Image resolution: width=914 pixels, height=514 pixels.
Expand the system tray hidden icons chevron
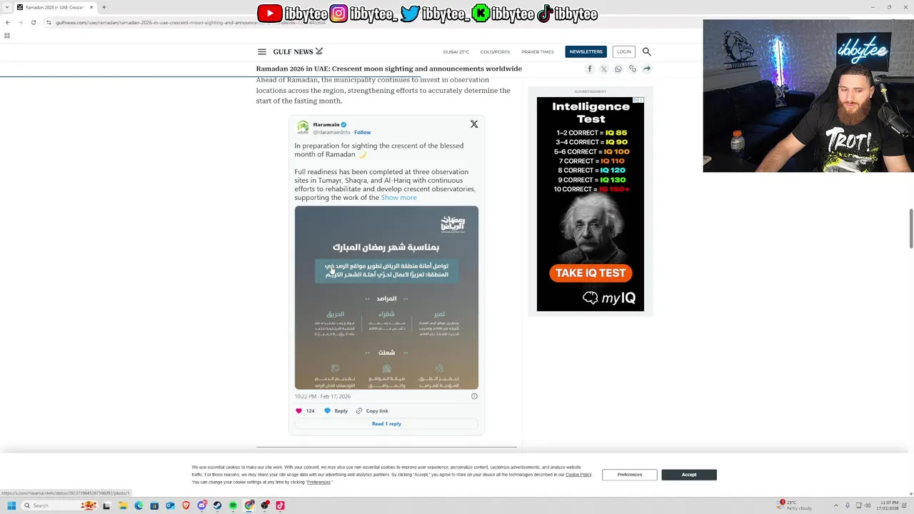point(836,505)
